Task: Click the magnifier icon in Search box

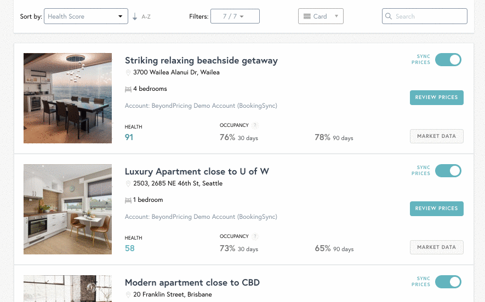Action: tap(389, 16)
